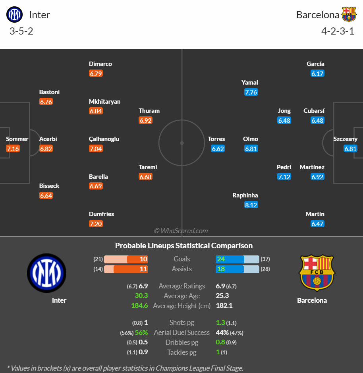Click Dumfries' 7.20 rating badge
Screen dimensions: 363x373
96,224
